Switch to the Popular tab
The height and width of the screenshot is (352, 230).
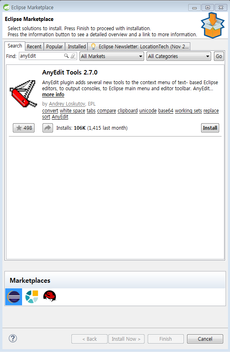point(54,46)
